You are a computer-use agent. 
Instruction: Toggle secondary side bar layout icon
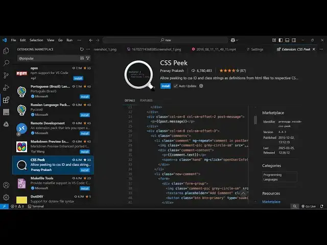coord(294,40)
